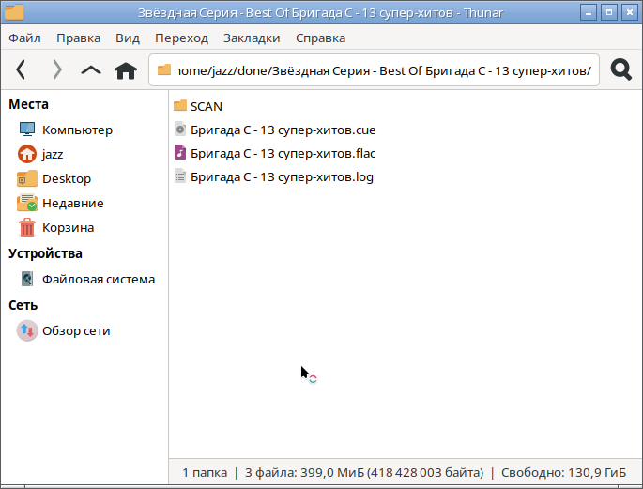Select the .flac audio file icon
Image resolution: width=643 pixels, height=489 pixels.
pos(180,153)
